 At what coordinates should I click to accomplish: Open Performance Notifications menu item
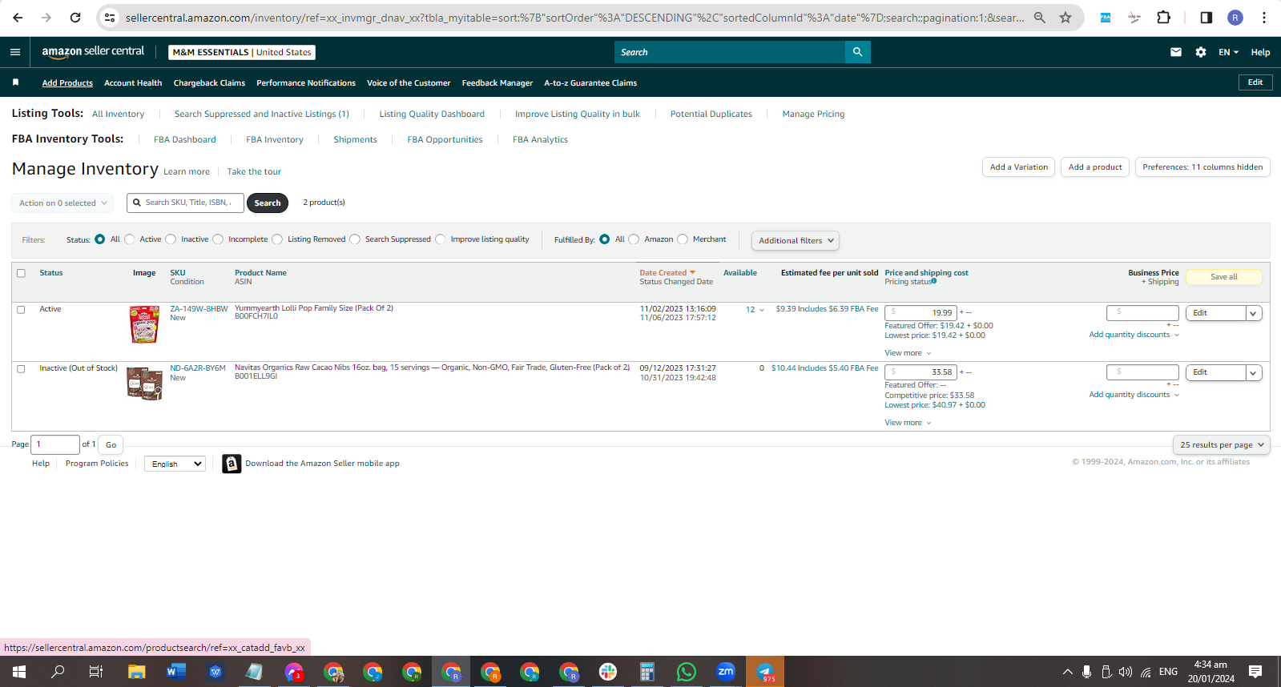(x=306, y=83)
